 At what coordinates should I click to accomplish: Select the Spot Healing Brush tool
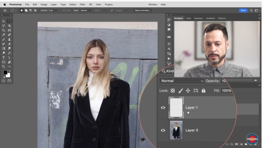[x=9, y=35]
